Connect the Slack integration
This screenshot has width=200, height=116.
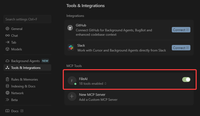[181, 48]
